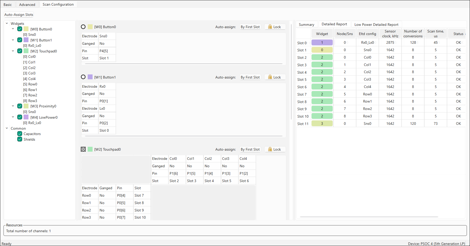470x246 pixels.
Task: Toggle the Shields checkbox
Action: coord(20,139)
